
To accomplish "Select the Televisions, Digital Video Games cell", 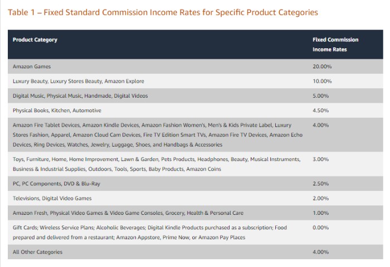I will tap(52, 198).
